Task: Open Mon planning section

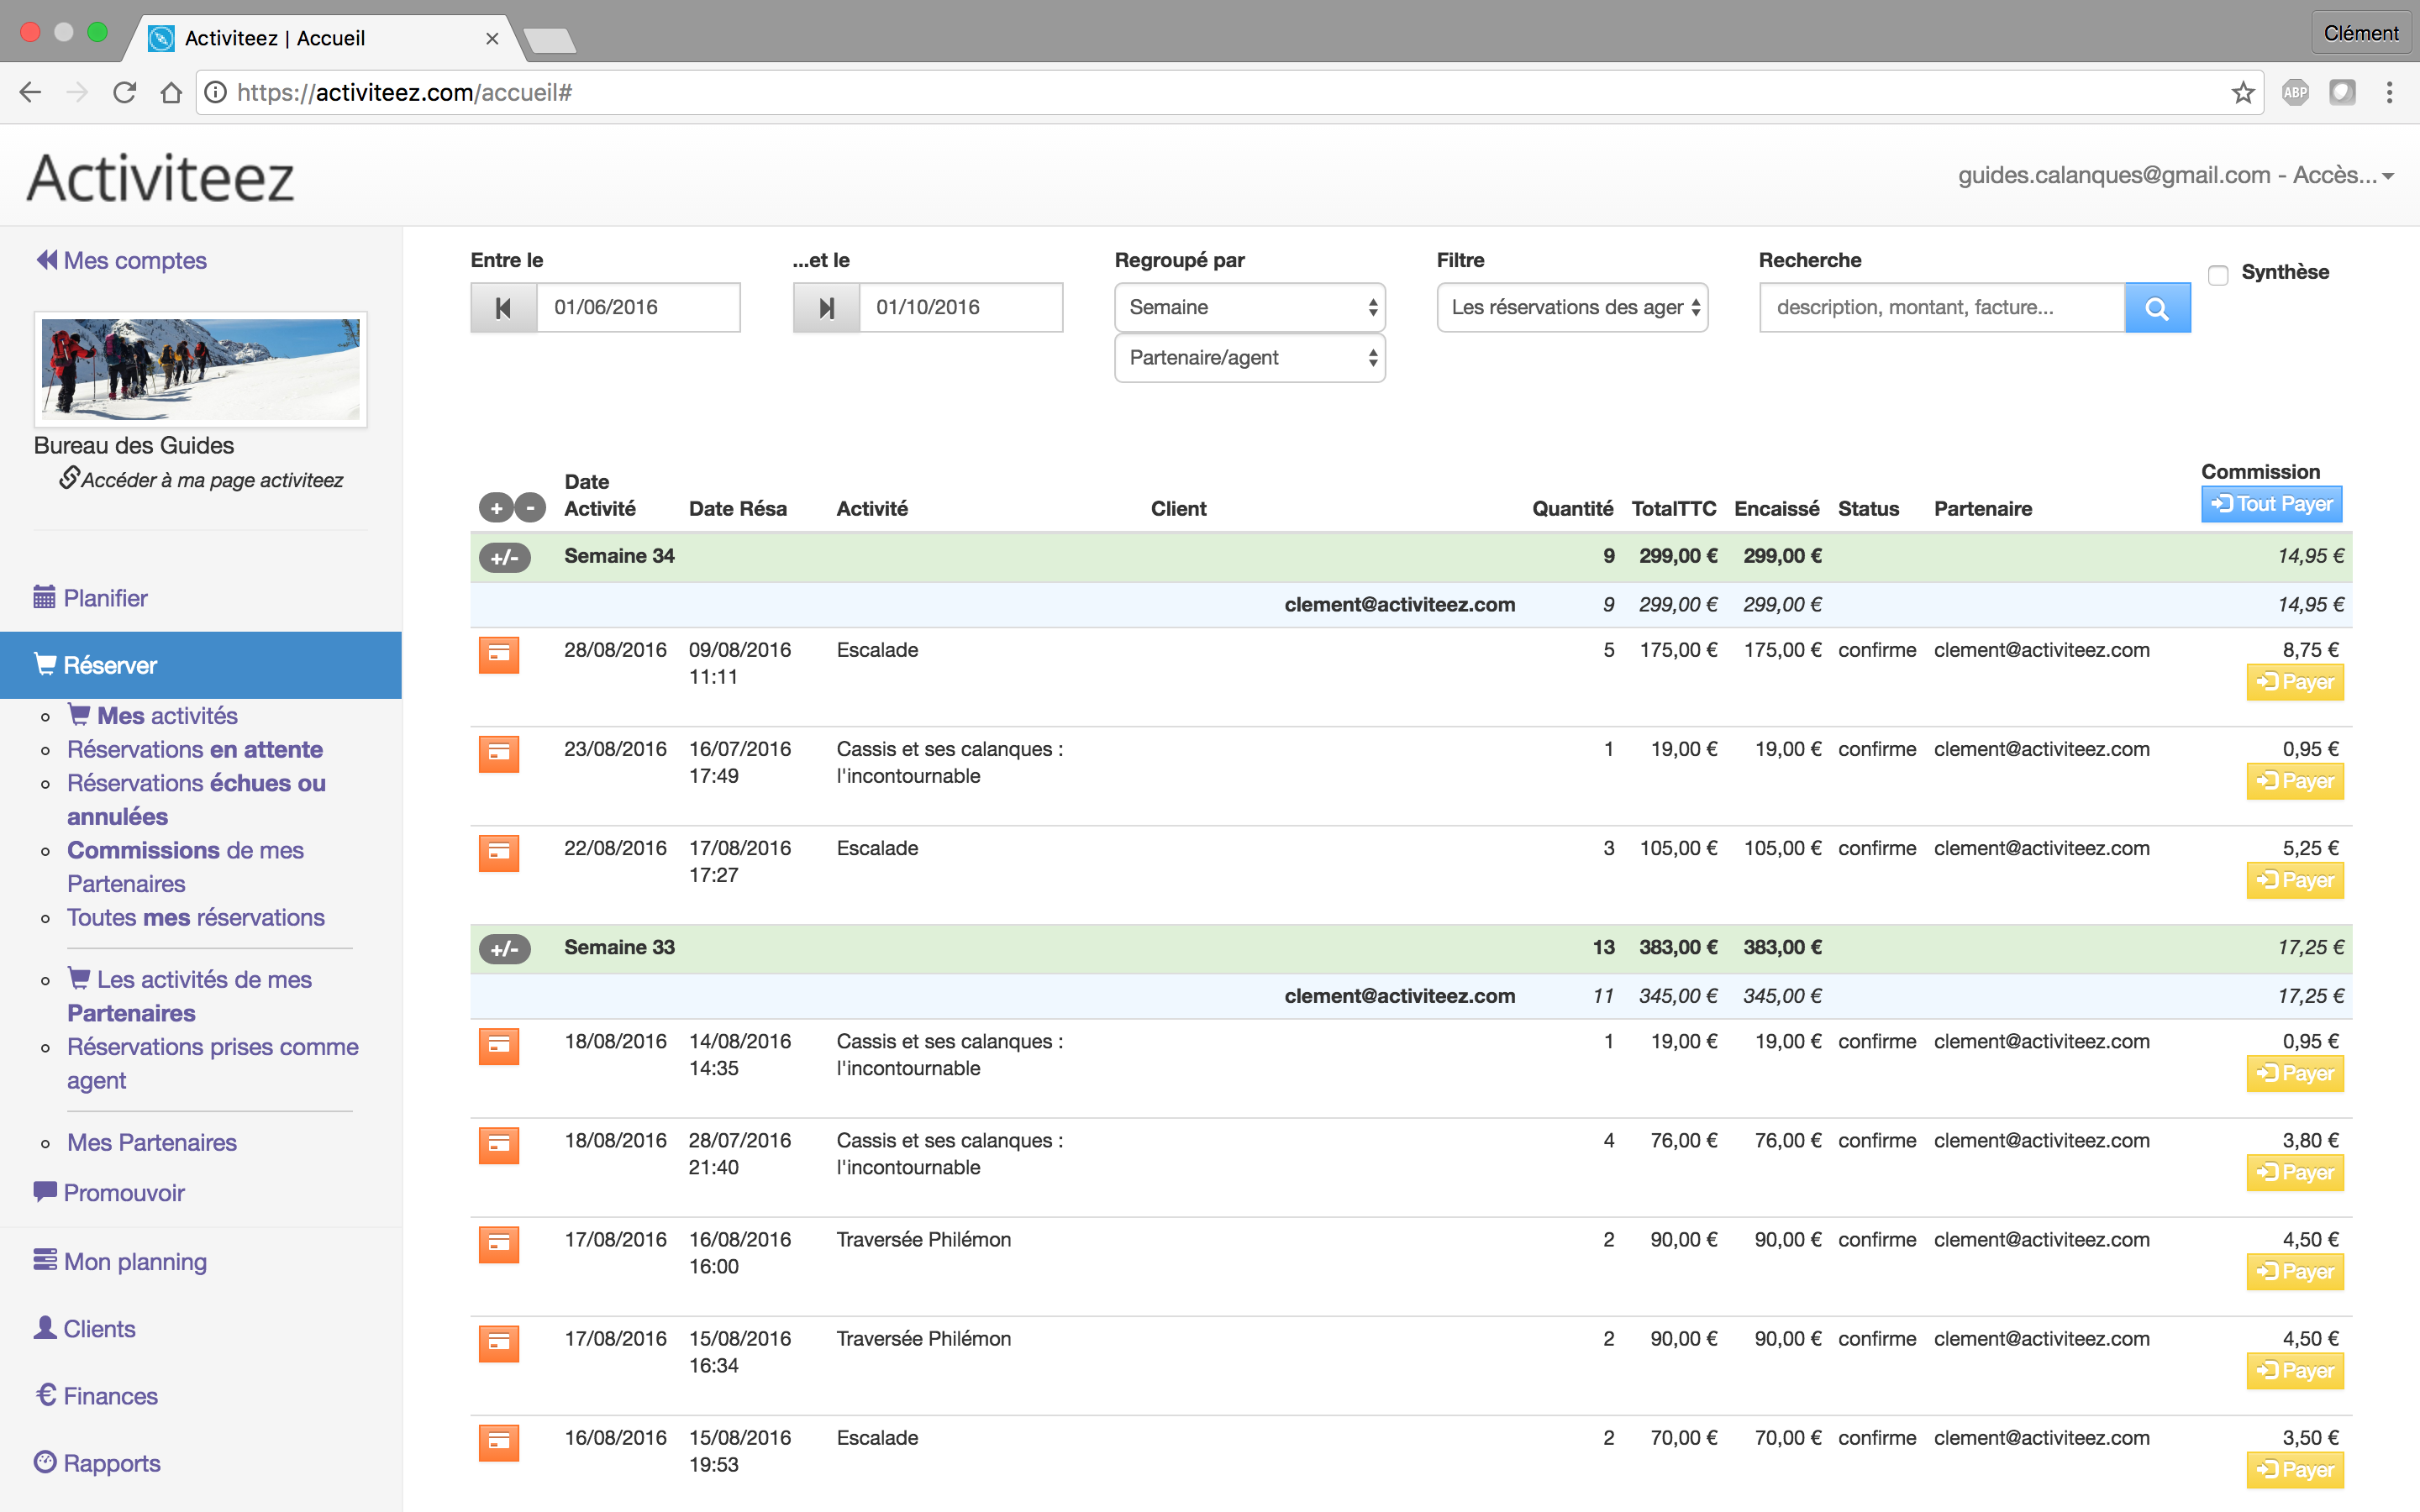Action: 120,1262
